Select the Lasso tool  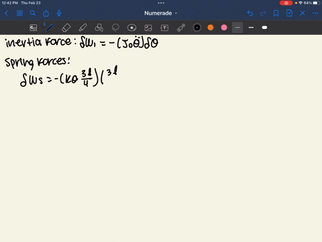(x=115, y=28)
